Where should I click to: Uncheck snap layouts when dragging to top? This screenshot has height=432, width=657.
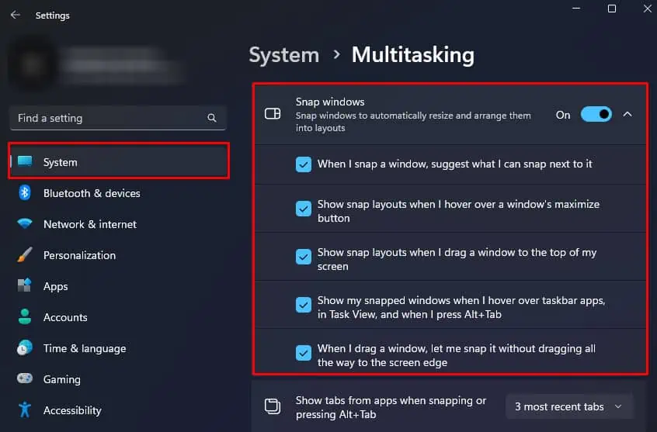304,257
